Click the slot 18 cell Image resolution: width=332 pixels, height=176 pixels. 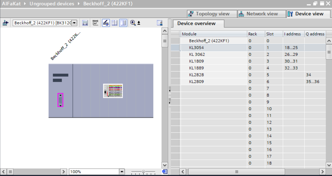coord(274,163)
